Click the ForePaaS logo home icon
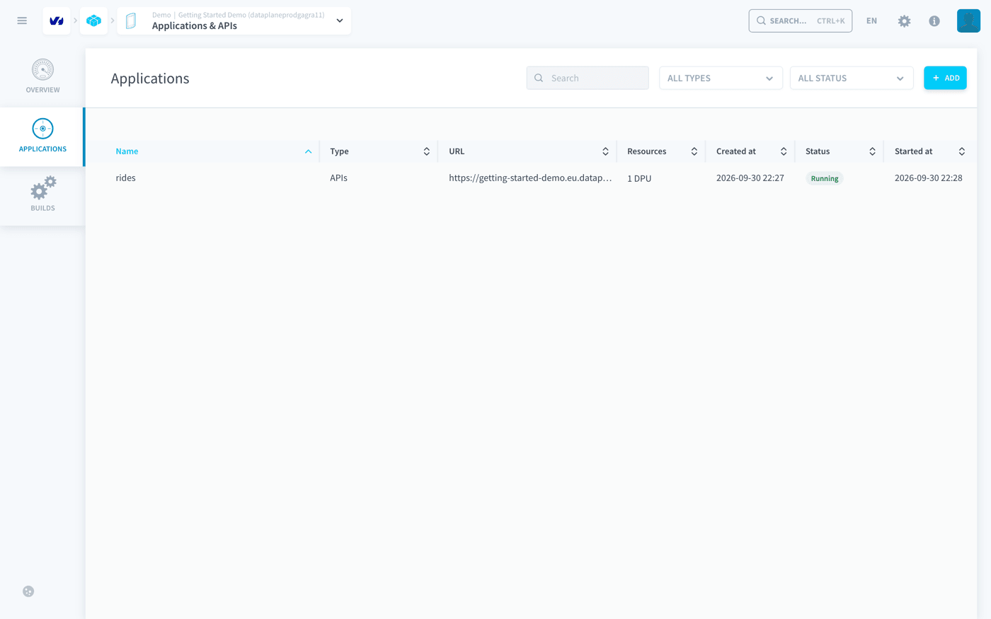991x619 pixels. [57, 21]
